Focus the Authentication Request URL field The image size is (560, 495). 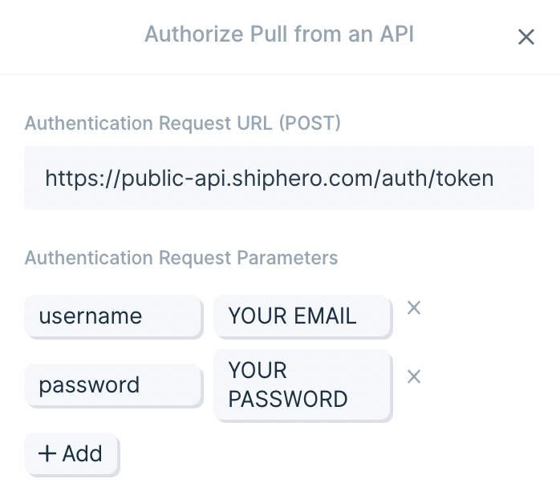click(x=279, y=178)
